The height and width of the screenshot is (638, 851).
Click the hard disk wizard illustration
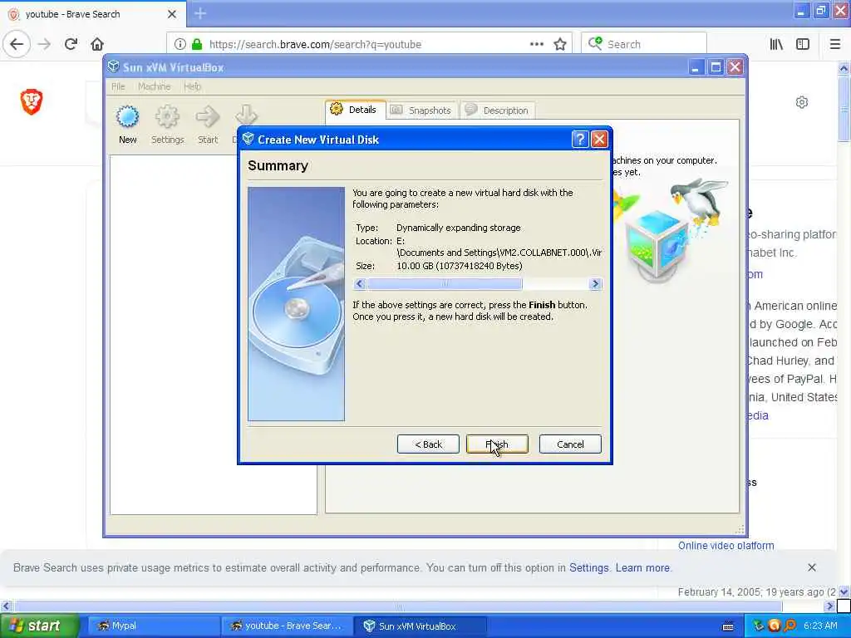pyautogui.click(x=297, y=304)
